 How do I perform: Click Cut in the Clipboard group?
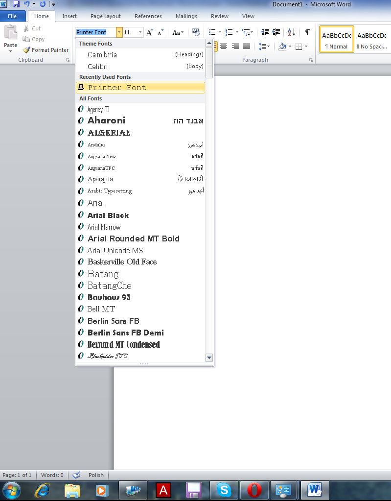coord(32,28)
